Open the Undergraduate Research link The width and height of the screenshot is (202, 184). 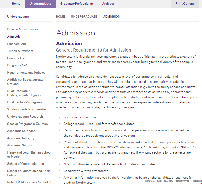(25, 117)
